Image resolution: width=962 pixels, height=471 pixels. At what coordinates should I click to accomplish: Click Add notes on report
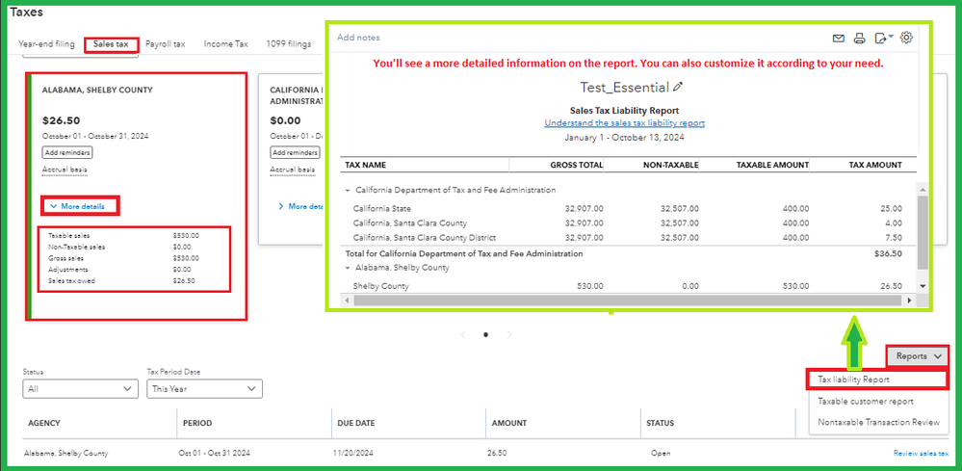tap(358, 38)
